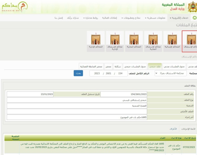Click آخر إجراء value field
The width and height of the screenshot is (197, 155).
(77, 117)
